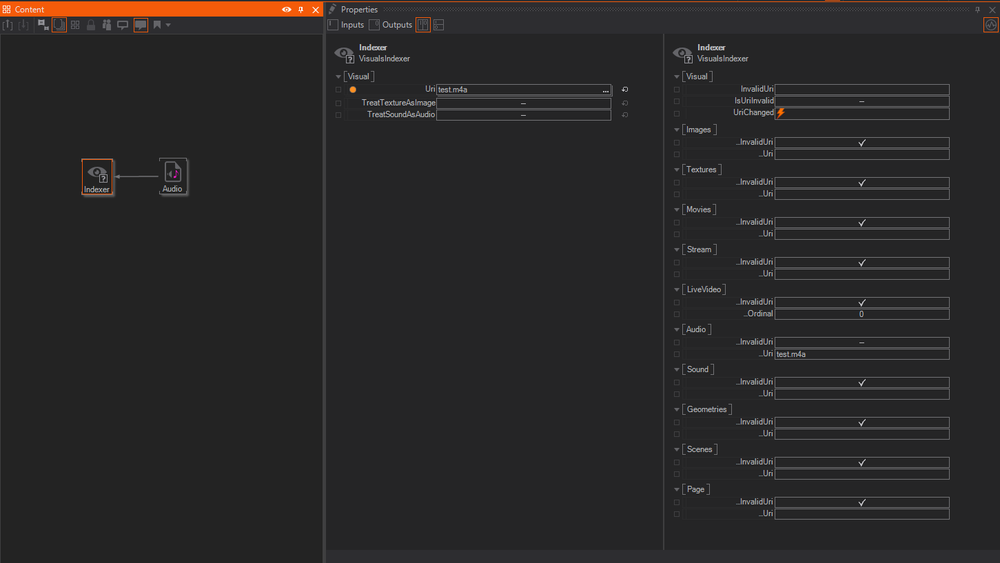Toggle the Images InvalidUri checkmark
This screenshot has height=563, width=1000.
click(861, 143)
